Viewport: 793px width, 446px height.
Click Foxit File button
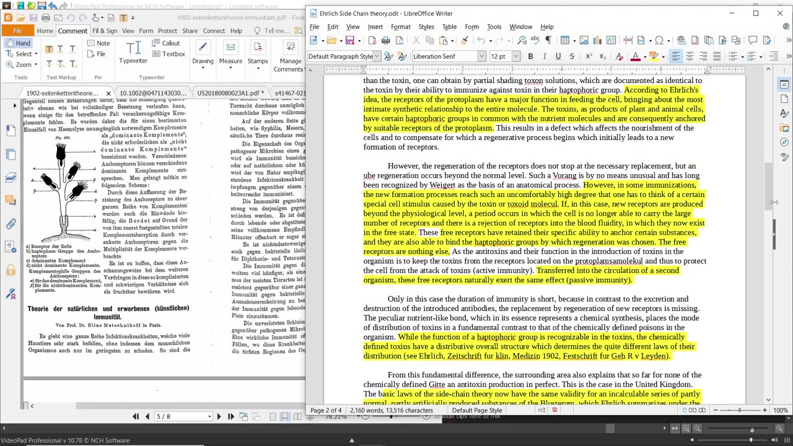coord(18,30)
